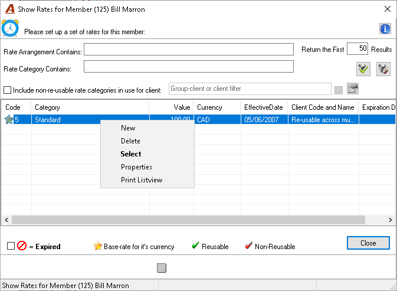Click the alarm clock icon
The image size is (397, 291).
pos(10,28)
